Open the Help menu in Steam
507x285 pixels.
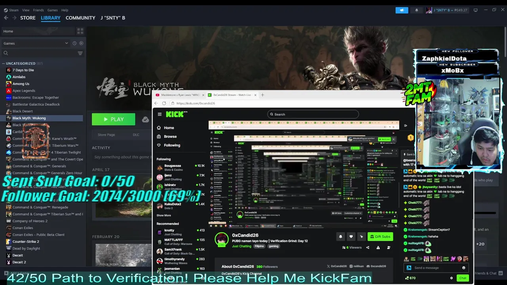tap(65, 10)
